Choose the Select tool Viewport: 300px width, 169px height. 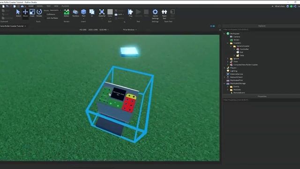click(x=18, y=13)
